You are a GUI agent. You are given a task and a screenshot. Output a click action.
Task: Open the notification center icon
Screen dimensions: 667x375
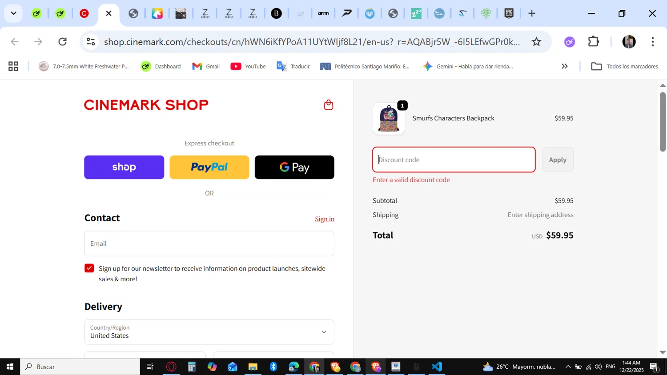pos(654,367)
